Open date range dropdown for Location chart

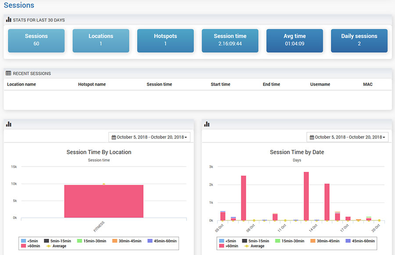pyautogui.click(x=149, y=138)
